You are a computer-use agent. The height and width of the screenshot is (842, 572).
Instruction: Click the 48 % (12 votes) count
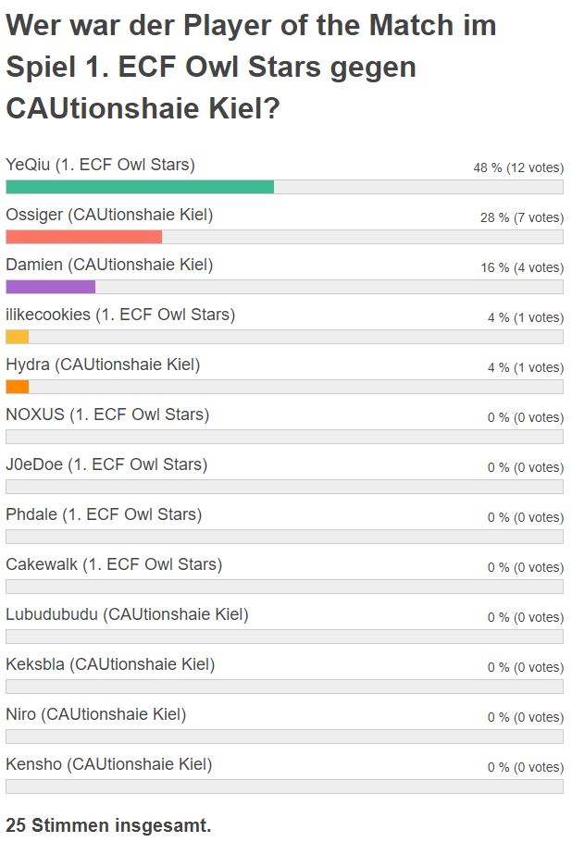518,167
